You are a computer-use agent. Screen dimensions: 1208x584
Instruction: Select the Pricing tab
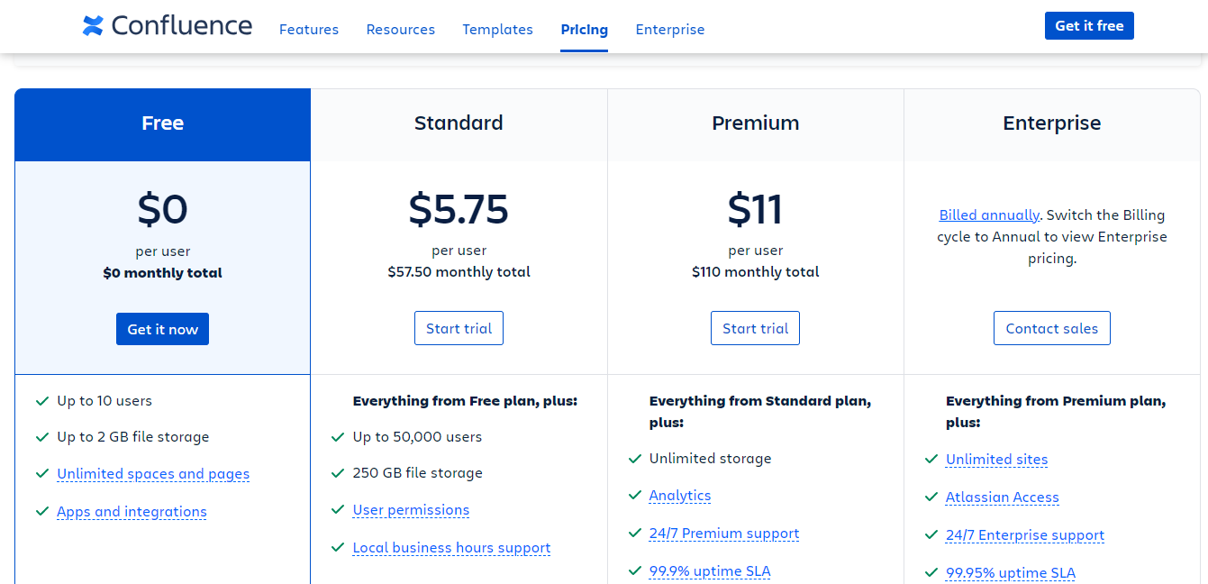584,30
